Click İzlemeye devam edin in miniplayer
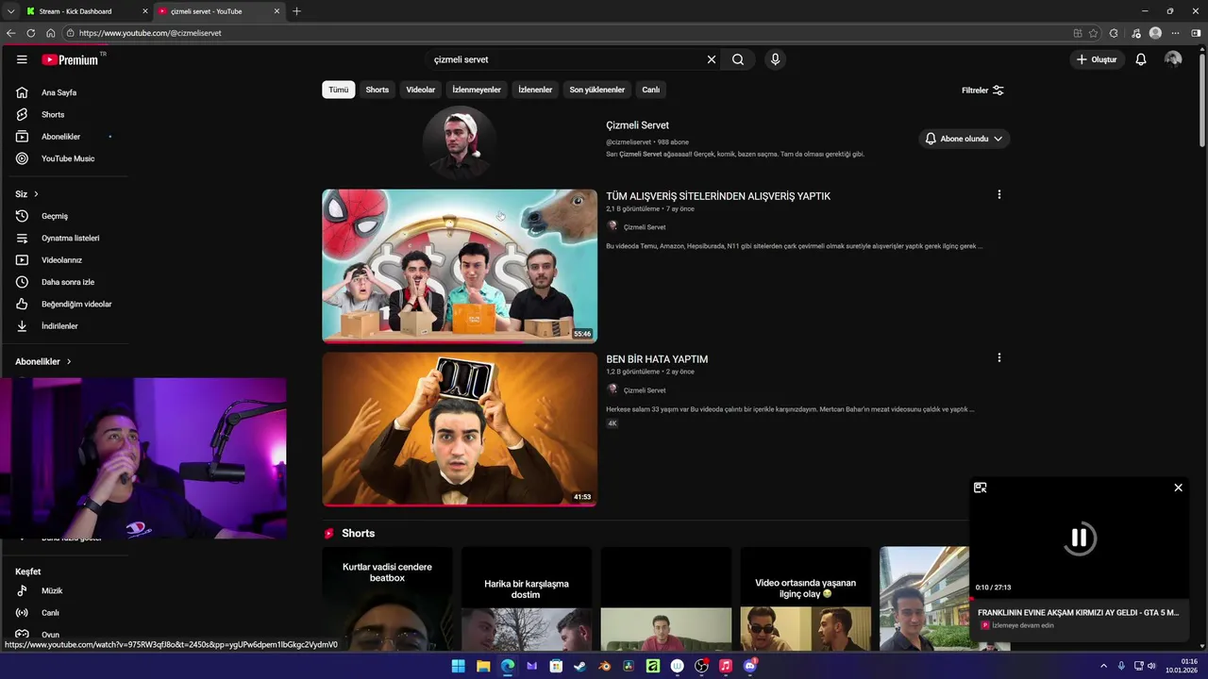 1023,625
